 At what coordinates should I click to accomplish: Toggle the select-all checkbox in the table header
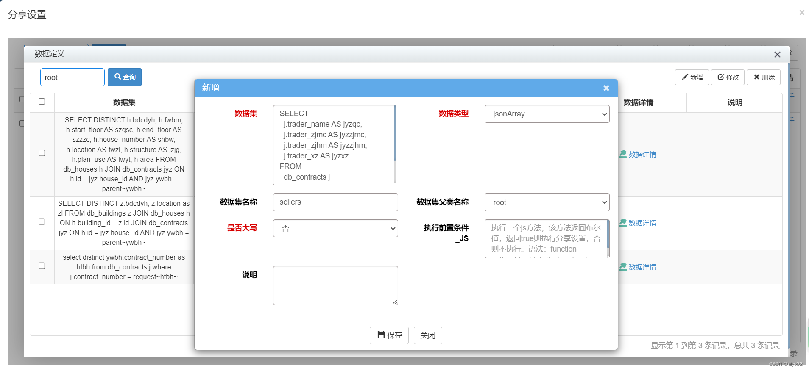pyautogui.click(x=42, y=102)
